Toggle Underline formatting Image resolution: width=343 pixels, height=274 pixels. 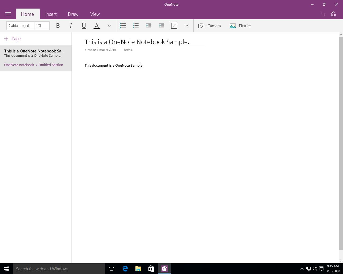pyautogui.click(x=84, y=26)
